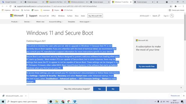Screen dimensions: 186x104
Task: Click the language indicator in tray
Action: click(168, 101)
